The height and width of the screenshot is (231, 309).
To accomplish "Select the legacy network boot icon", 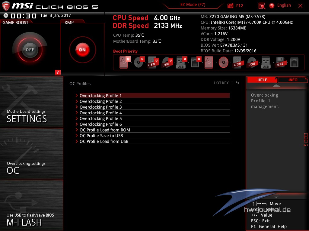I will tap(294, 63).
